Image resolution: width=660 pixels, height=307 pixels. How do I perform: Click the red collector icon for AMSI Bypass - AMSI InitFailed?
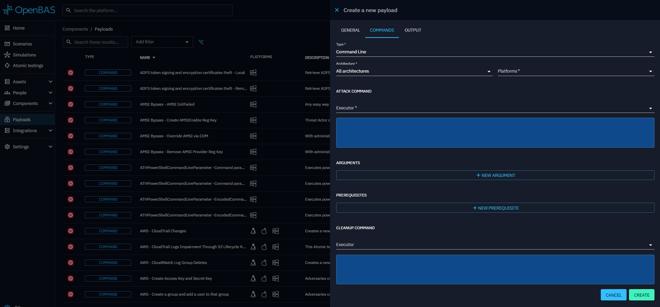pyautogui.click(x=71, y=104)
